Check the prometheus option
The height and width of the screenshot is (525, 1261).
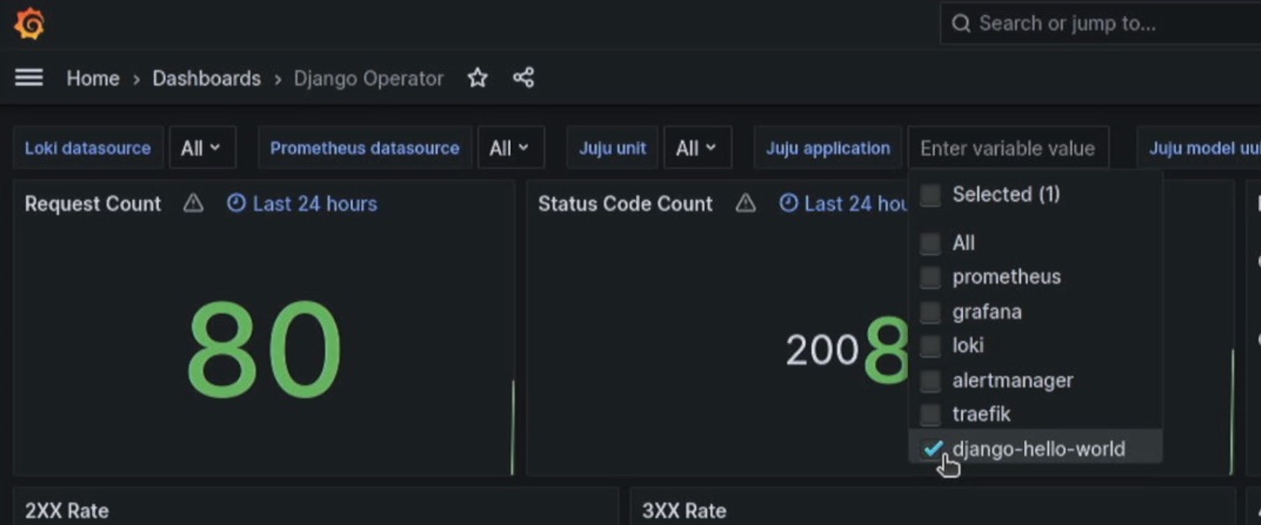click(x=930, y=277)
